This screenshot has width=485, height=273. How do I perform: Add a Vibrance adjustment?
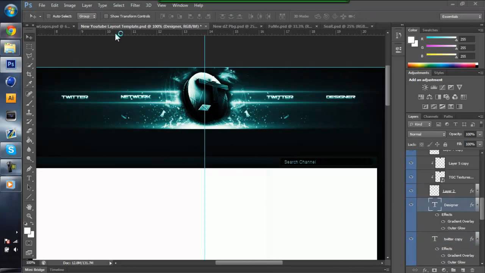459,88
